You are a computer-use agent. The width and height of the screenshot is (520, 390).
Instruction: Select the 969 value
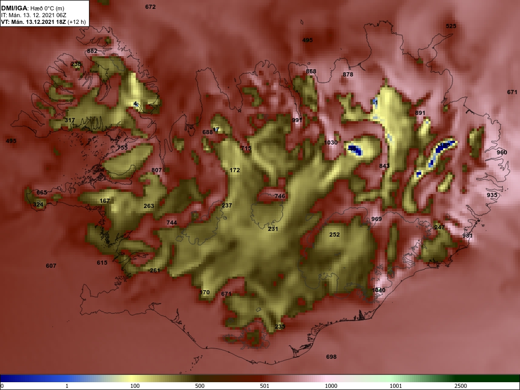(x=376, y=219)
